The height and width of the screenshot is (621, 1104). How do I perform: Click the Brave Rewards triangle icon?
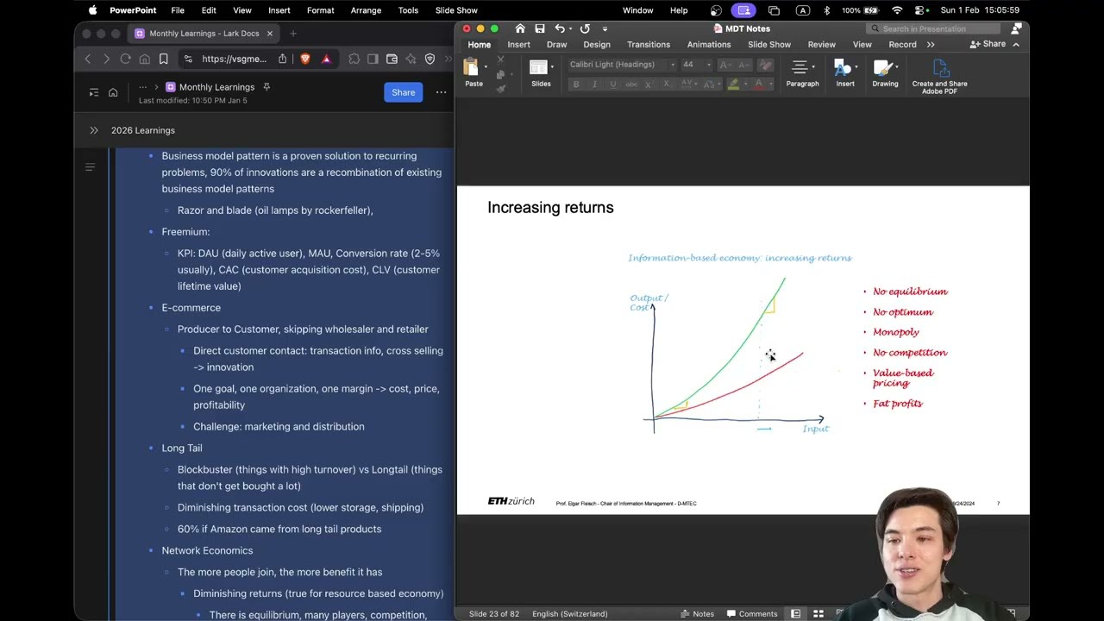326,59
